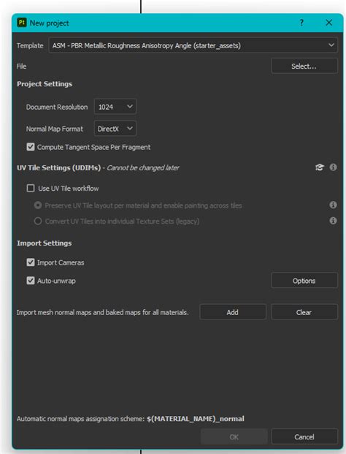This screenshot has height=454, width=346.
Task: Click the UV Tile Settings (UDIMs) heading
Action: tap(58, 167)
